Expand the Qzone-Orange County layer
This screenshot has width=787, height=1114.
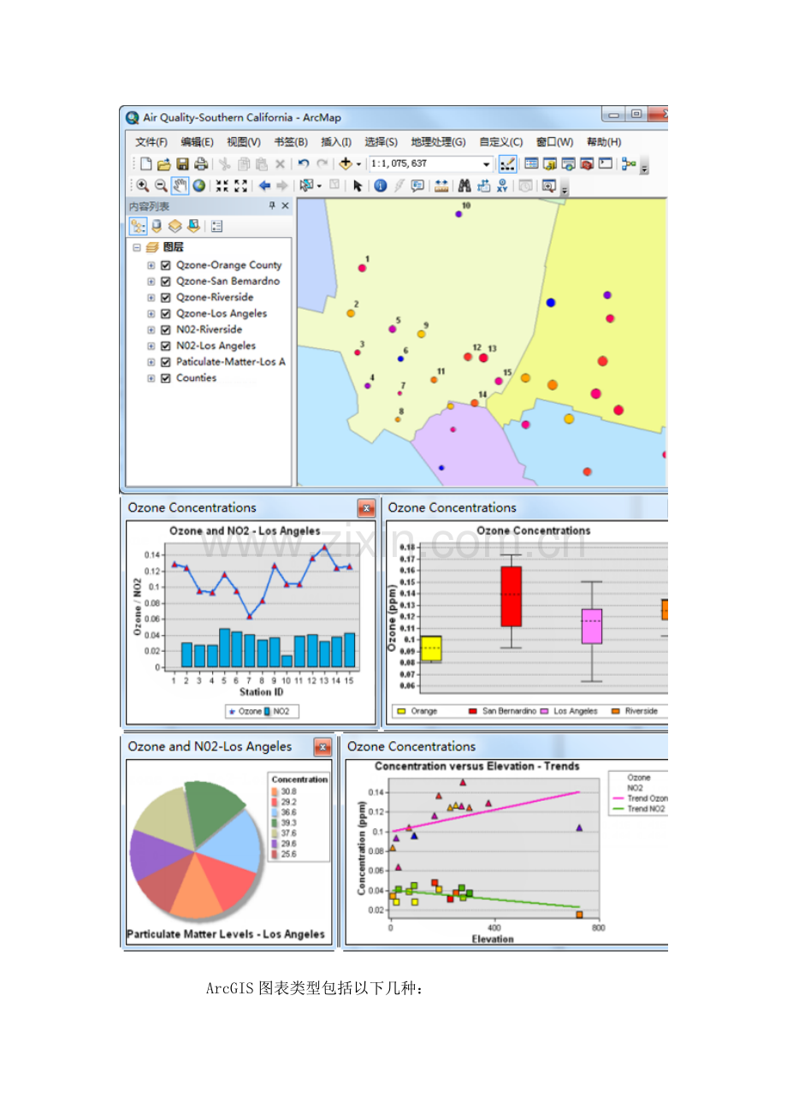coord(151,265)
